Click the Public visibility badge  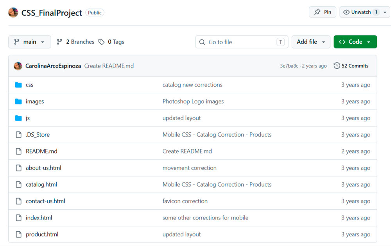pos(95,13)
